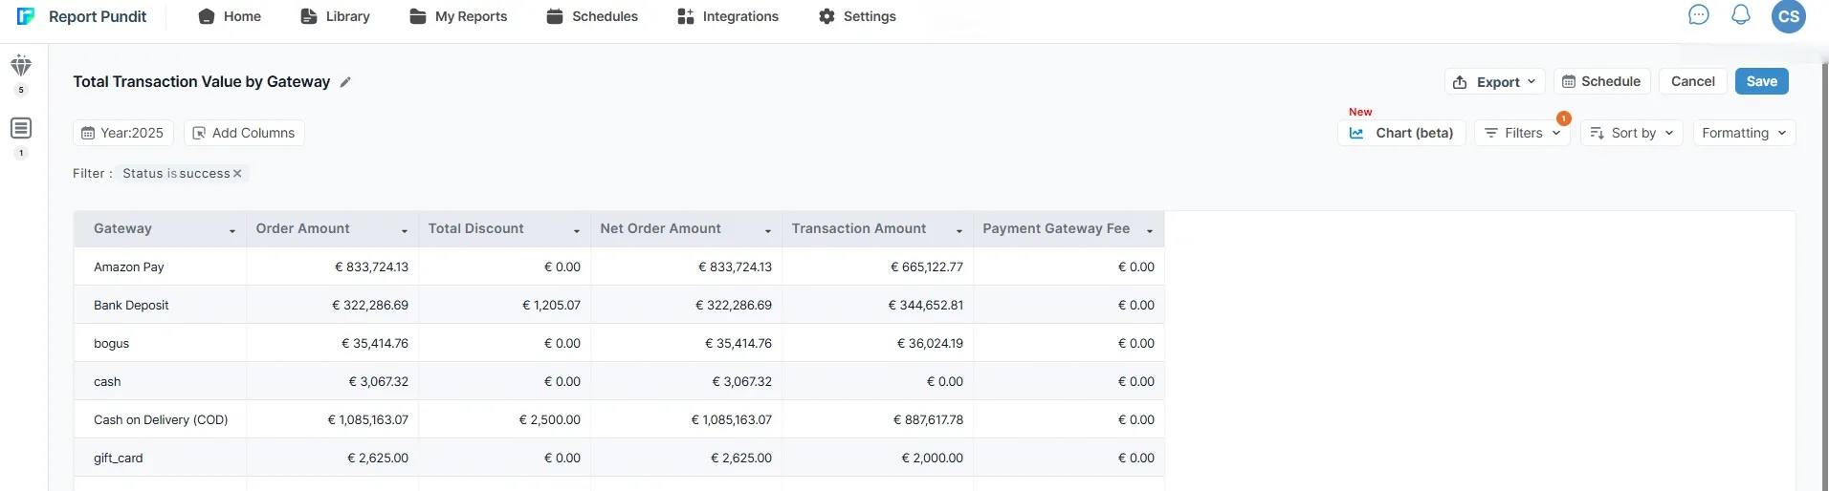This screenshot has height=491, width=1829.
Task: Click the diamond icon in left sidebar
Action: [x=21, y=66]
